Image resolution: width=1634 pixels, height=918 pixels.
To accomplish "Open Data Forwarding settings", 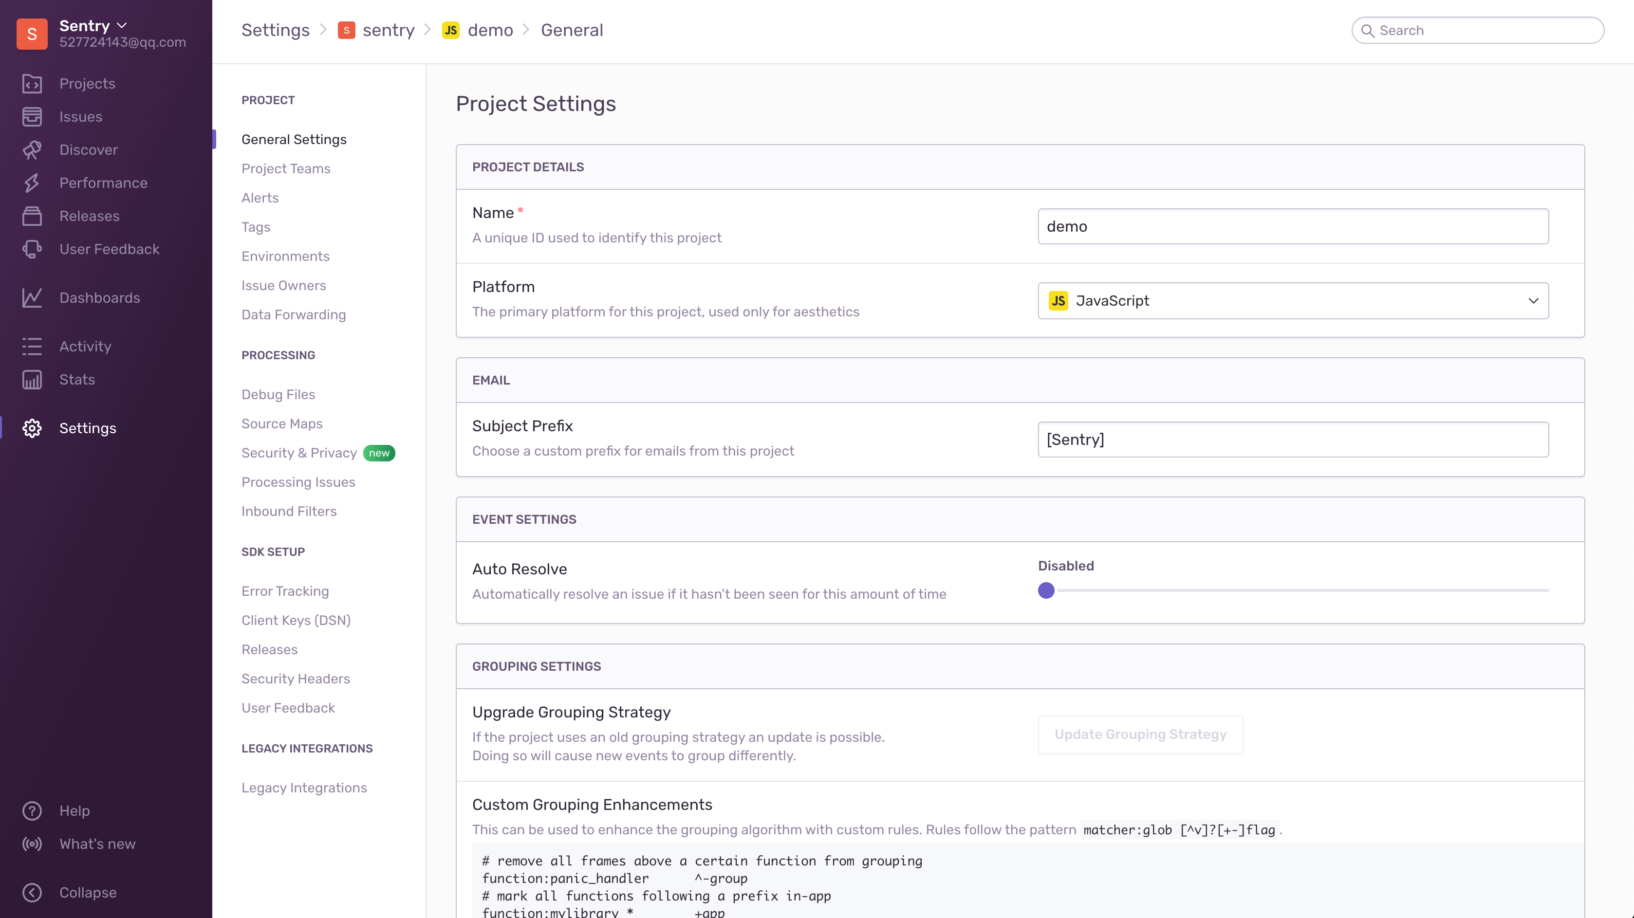I will [x=293, y=314].
